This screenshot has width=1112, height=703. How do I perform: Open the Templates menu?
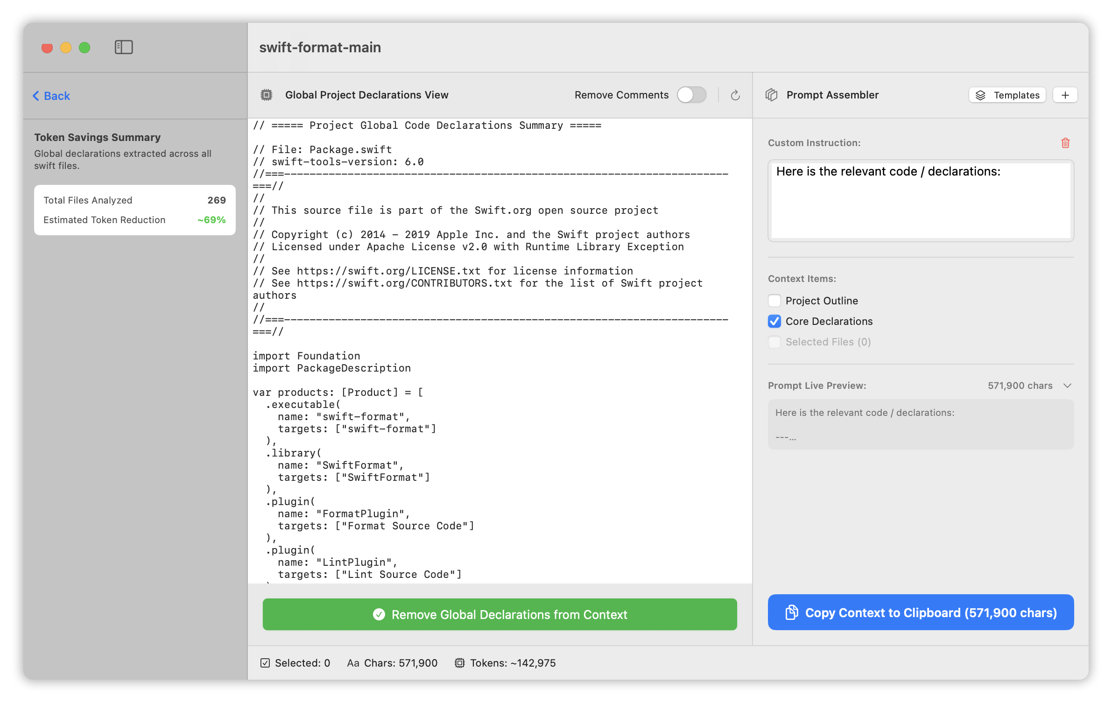click(x=1007, y=95)
